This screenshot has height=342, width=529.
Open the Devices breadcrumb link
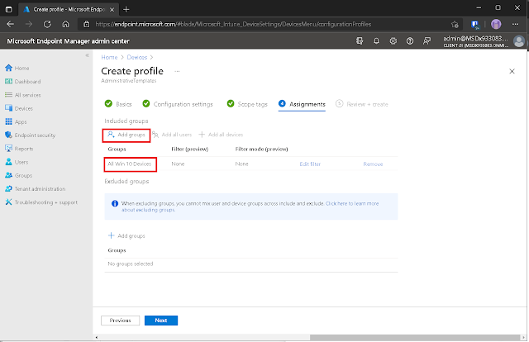(137, 57)
